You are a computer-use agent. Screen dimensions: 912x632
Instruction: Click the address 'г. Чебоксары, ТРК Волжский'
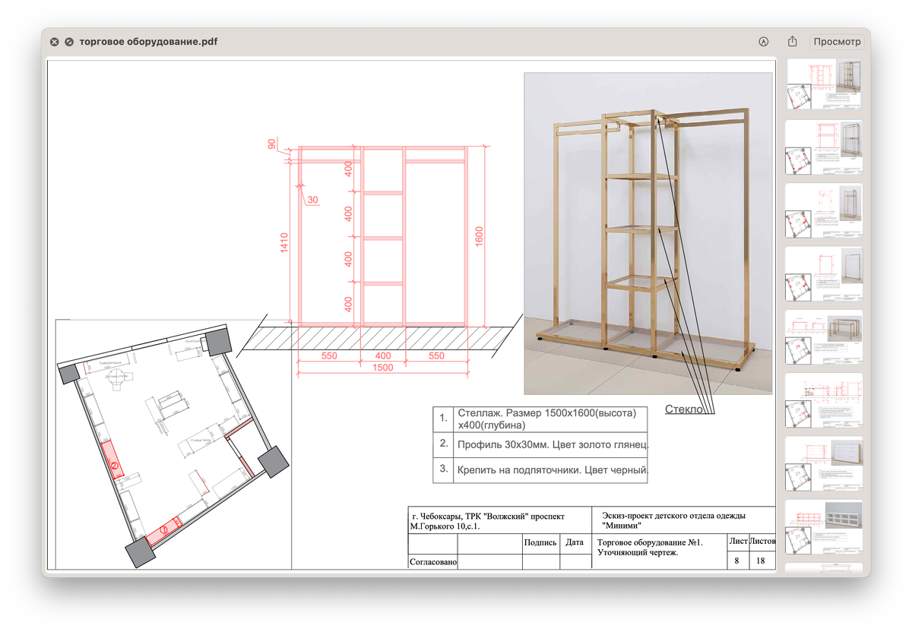point(486,521)
